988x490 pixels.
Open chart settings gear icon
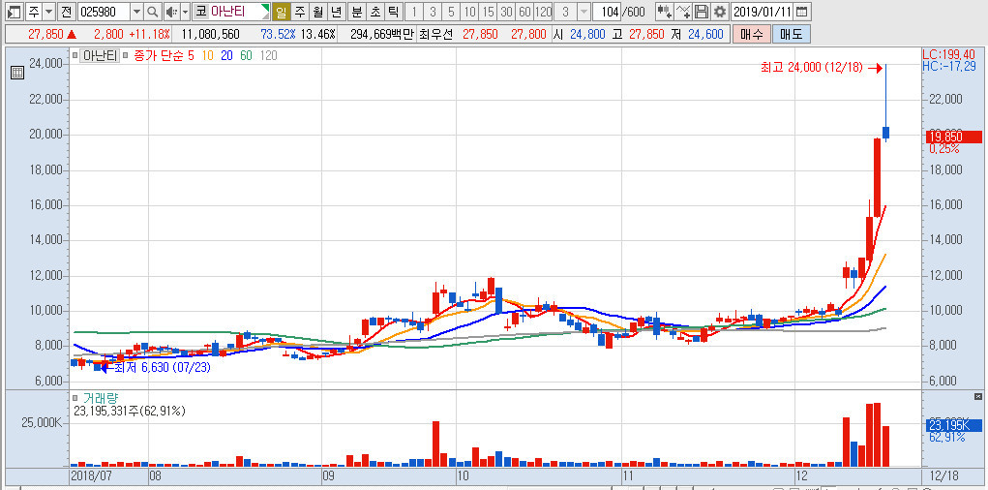(x=720, y=12)
